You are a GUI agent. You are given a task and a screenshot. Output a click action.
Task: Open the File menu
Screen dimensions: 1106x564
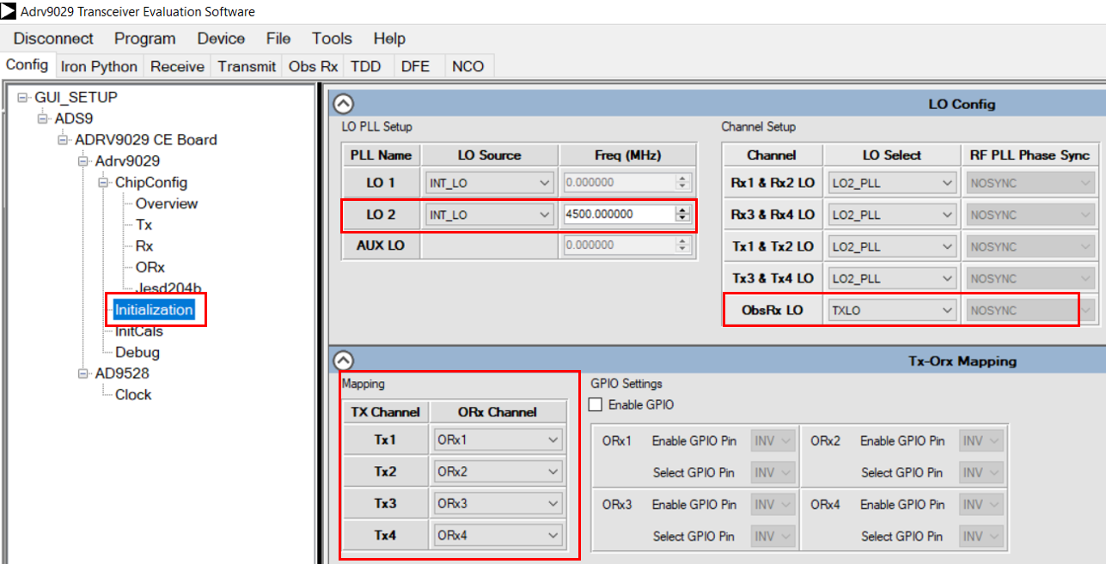point(278,39)
